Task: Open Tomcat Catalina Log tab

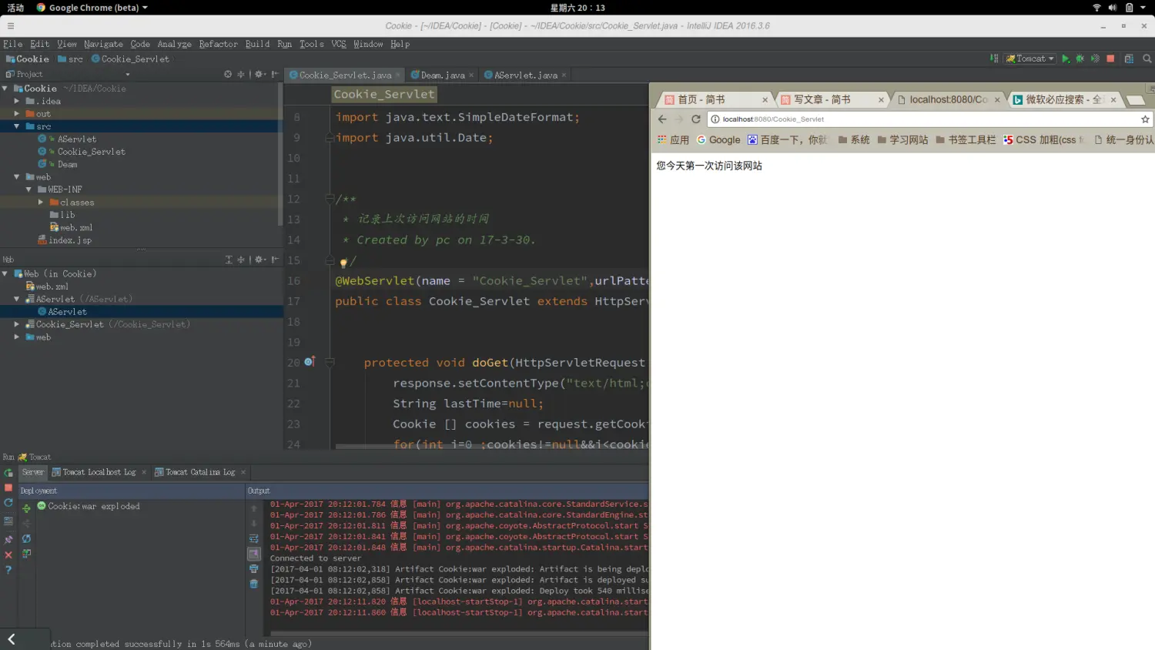Action: [x=200, y=472]
